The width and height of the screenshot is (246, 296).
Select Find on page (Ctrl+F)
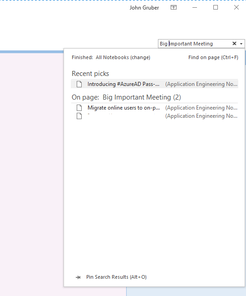coord(213,57)
